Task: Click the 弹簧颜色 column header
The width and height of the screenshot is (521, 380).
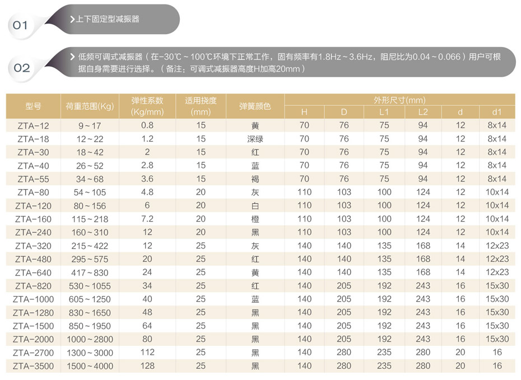Action: [255, 106]
